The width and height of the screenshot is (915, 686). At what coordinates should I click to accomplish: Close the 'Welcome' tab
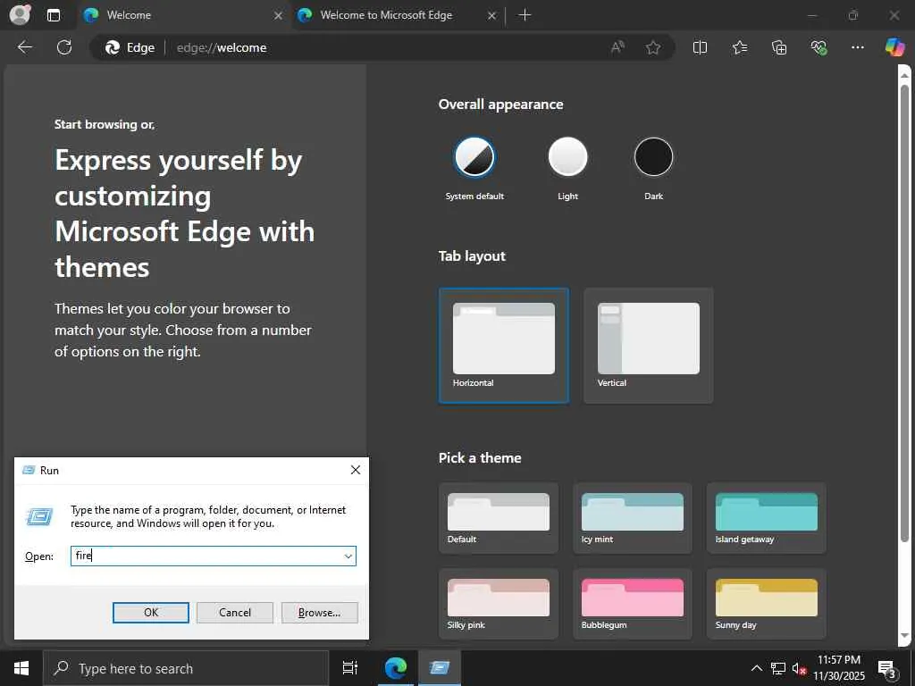click(x=279, y=16)
